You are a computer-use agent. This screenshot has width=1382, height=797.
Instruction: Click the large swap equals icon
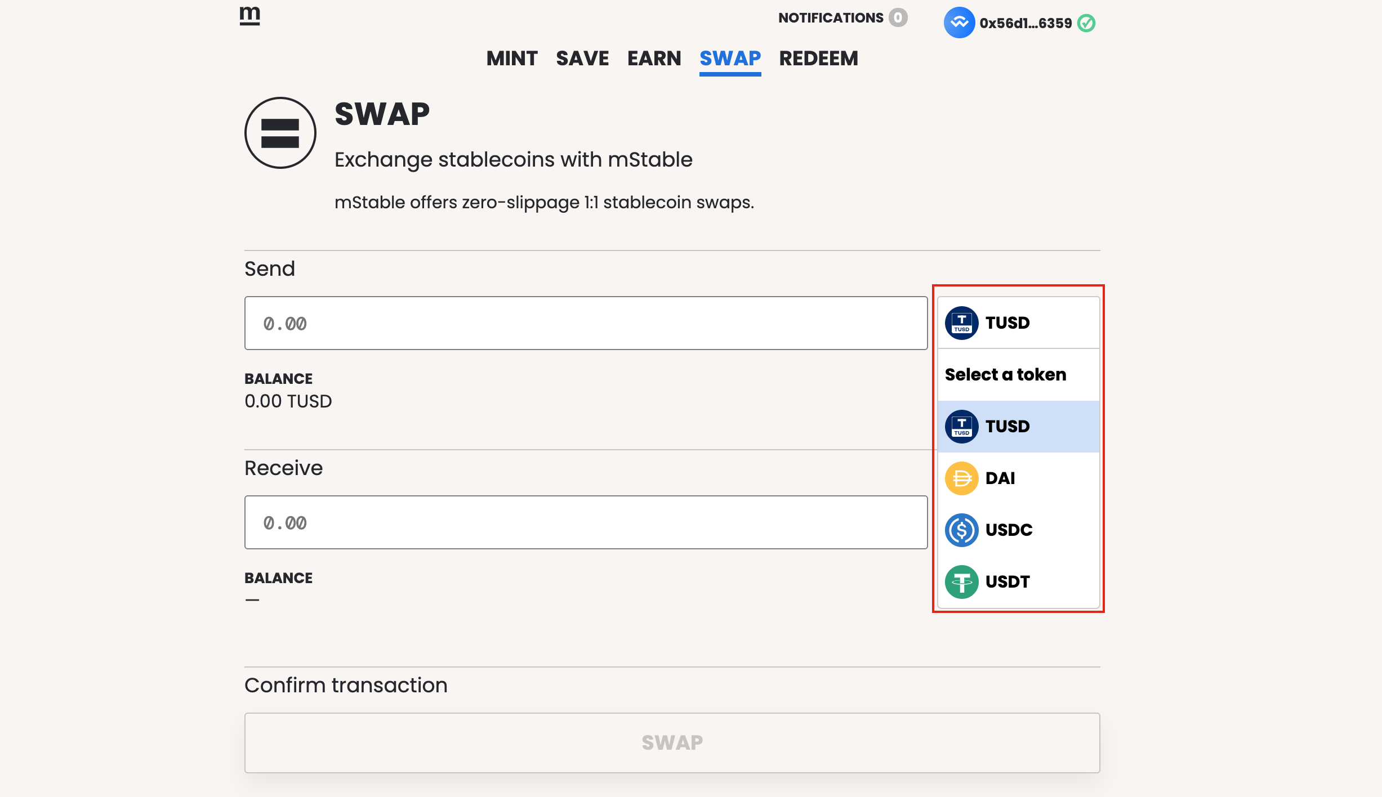(x=280, y=133)
